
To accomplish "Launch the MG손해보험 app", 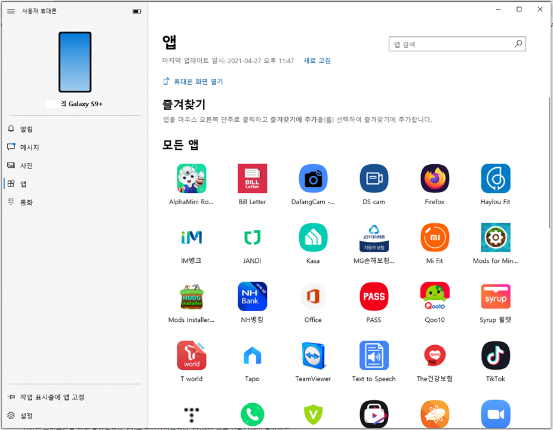I will [x=374, y=238].
